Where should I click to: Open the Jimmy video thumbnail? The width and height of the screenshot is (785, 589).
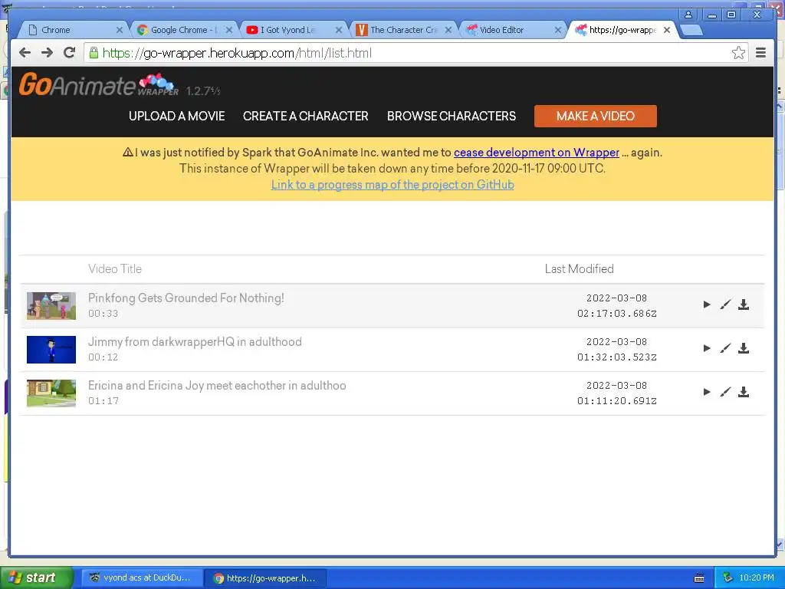pyautogui.click(x=51, y=349)
